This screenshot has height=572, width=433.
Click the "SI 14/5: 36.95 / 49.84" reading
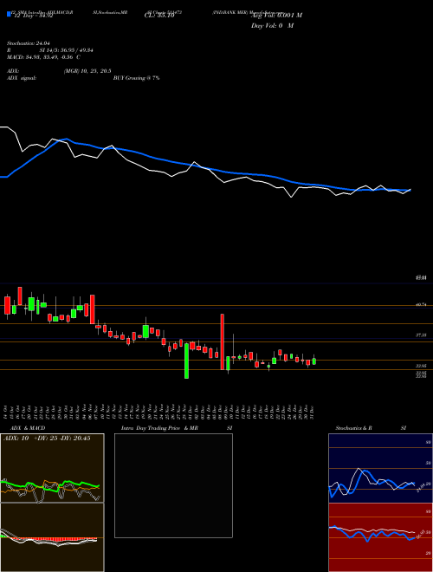(x=67, y=50)
